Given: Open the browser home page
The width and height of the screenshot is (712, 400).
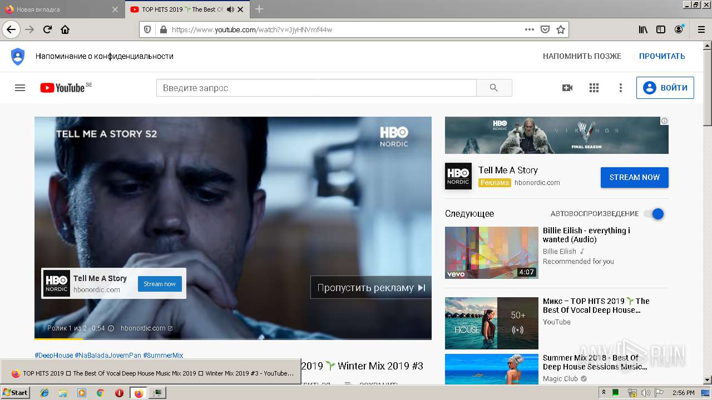Looking at the screenshot, I should 65,29.
